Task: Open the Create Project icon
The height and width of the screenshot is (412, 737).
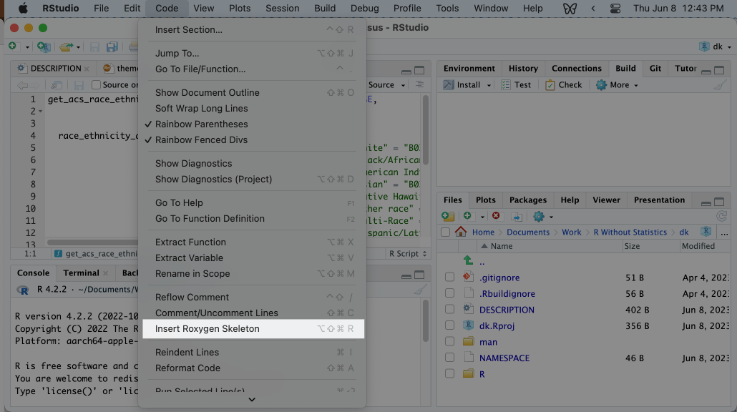Action: pos(43,46)
